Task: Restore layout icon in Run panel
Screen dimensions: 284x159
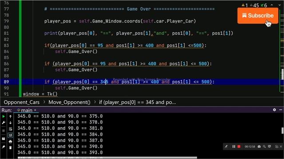Action: pos(4,139)
